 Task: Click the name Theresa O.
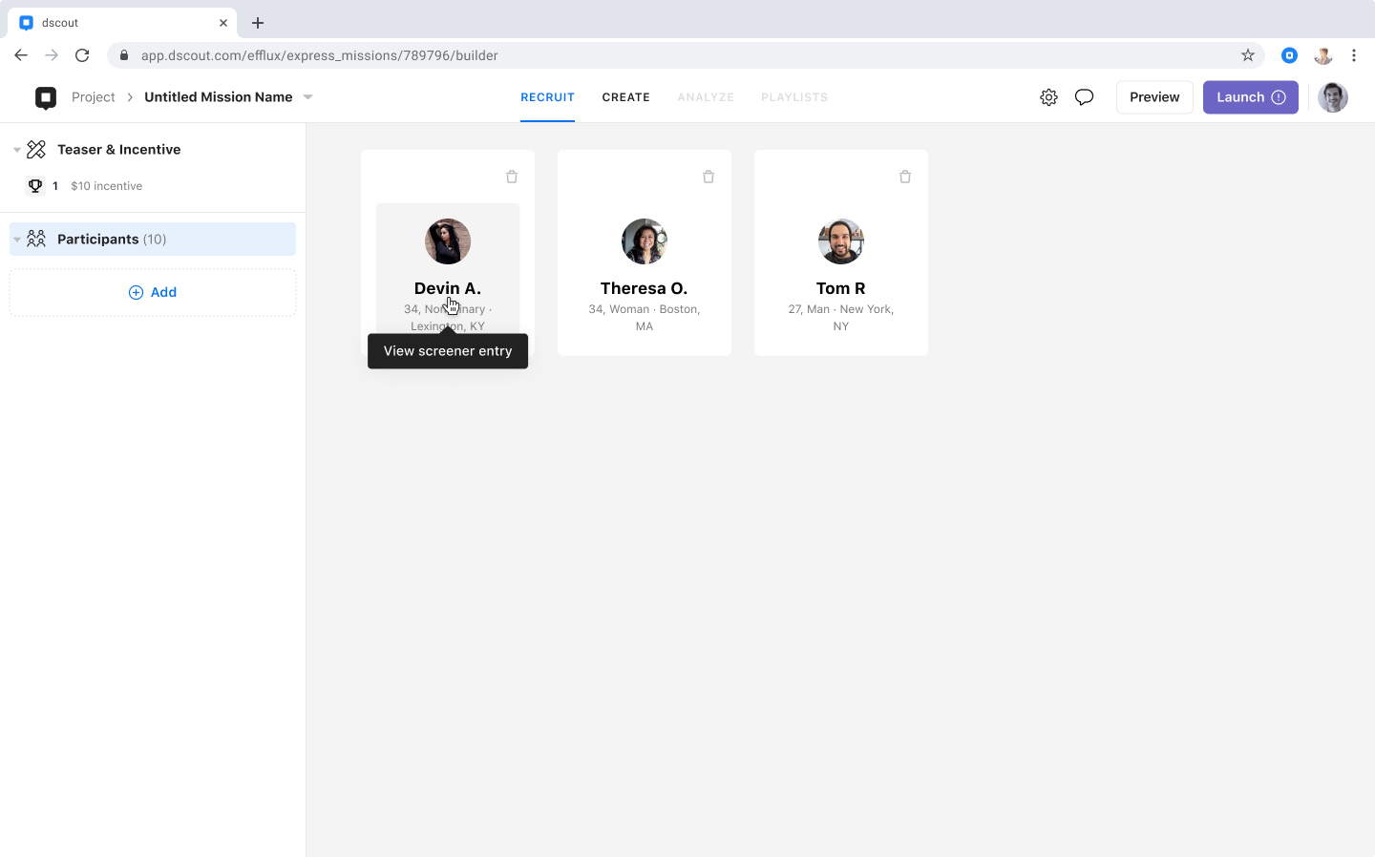(644, 288)
